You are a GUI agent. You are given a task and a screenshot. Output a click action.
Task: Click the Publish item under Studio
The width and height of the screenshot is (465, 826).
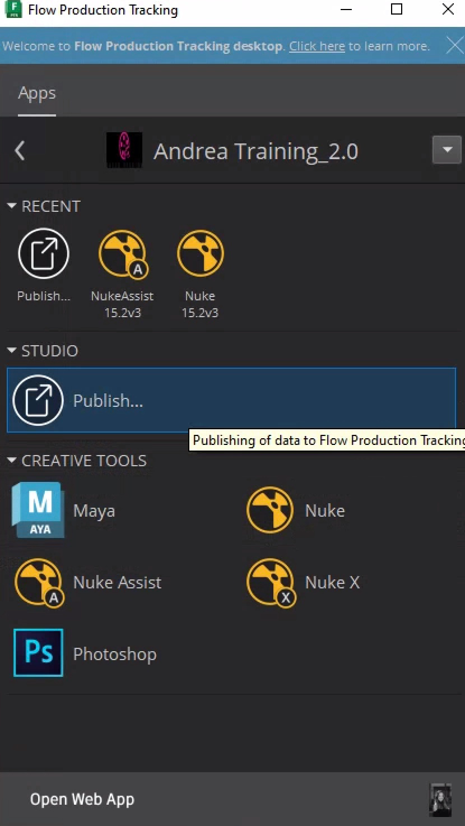click(231, 400)
